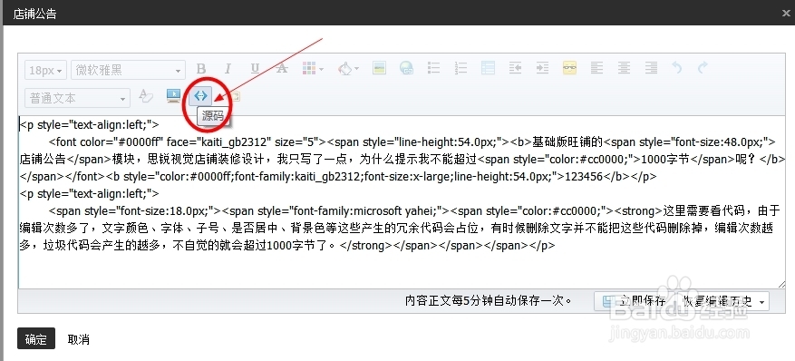Align text left
This screenshot has height=361, width=795.
click(596, 68)
